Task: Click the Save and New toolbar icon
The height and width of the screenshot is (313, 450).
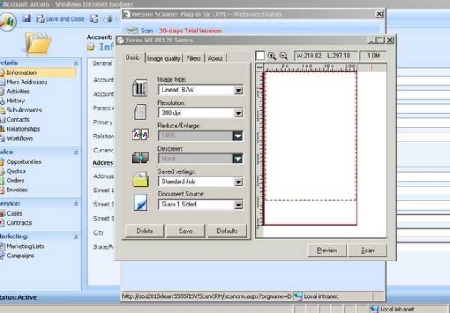Action: pos(94,19)
